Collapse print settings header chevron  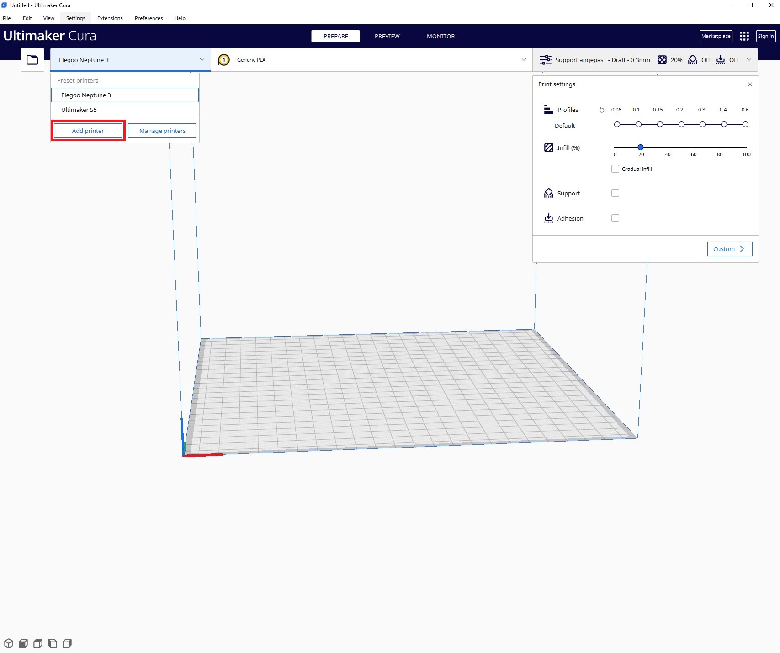tap(749, 60)
